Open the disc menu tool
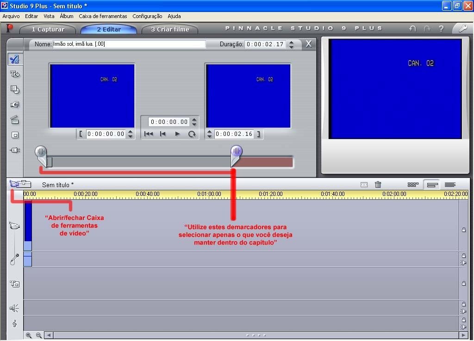This screenshot has height=341, width=474. (14, 89)
